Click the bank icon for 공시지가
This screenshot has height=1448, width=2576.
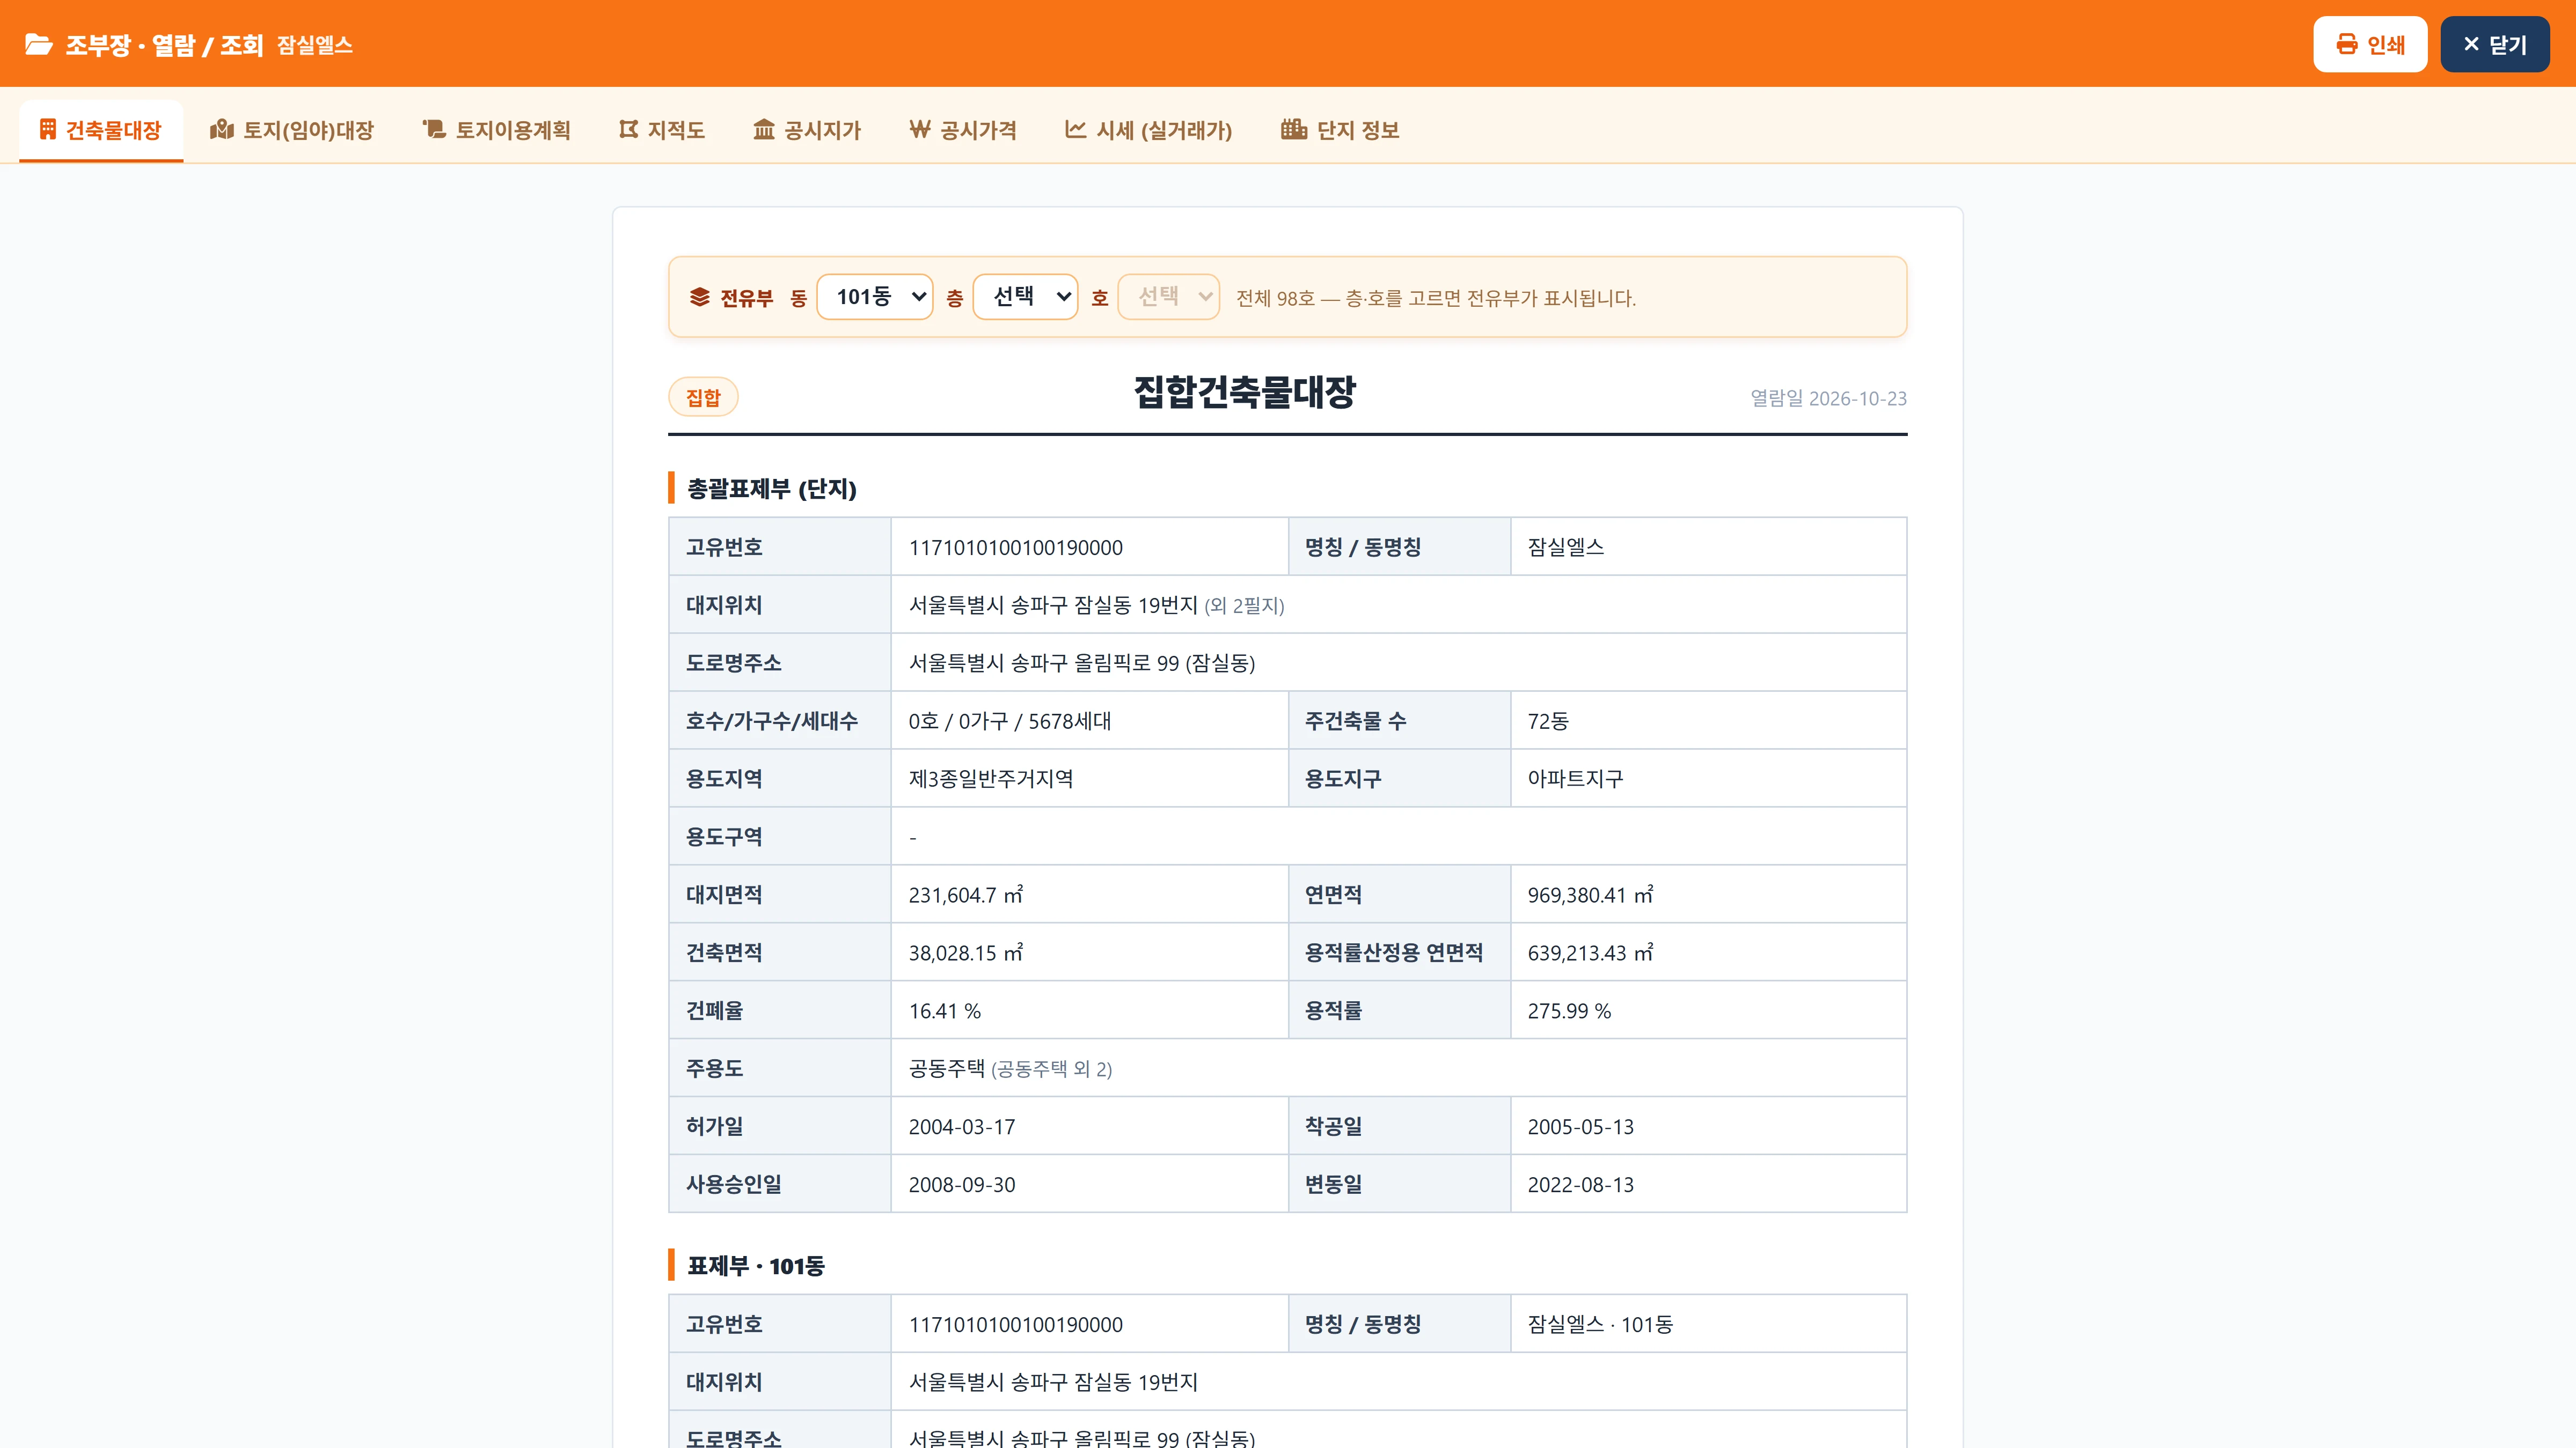(x=764, y=129)
